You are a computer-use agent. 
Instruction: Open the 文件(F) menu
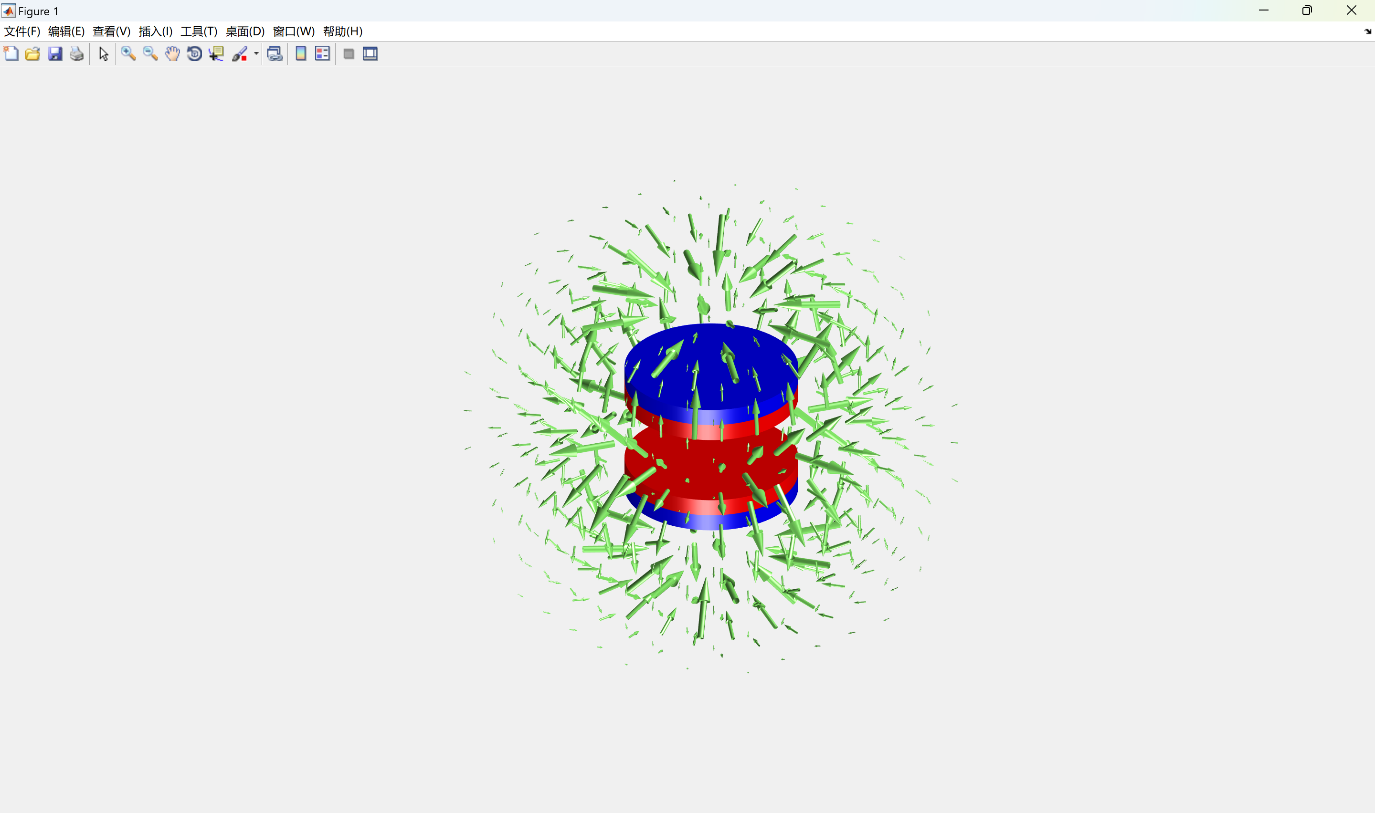point(22,31)
